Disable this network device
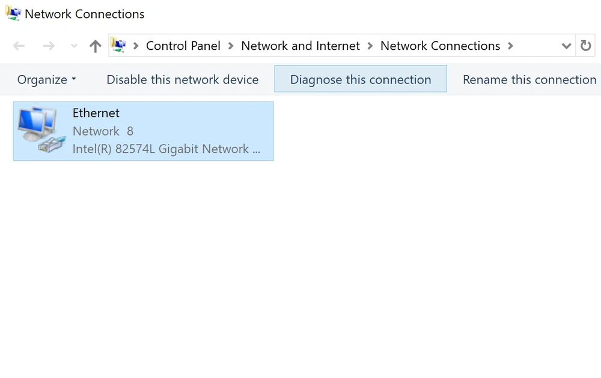This screenshot has height=378, width=601. click(183, 80)
